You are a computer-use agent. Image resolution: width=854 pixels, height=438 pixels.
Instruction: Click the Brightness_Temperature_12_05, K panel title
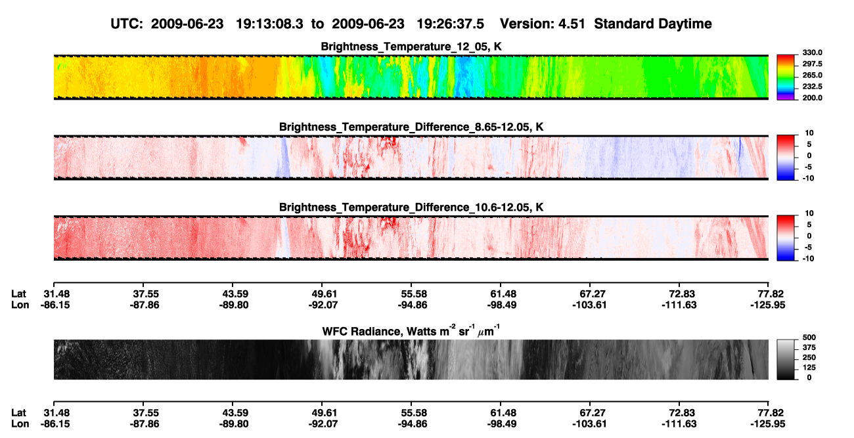[411, 47]
